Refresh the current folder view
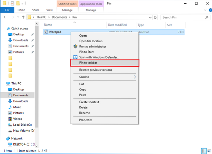 155,18
